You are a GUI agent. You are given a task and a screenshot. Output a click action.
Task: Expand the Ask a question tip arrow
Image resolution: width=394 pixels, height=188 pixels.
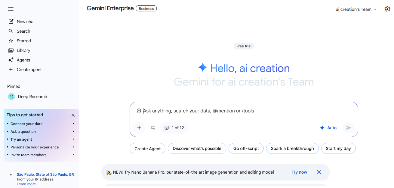coord(73,131)
